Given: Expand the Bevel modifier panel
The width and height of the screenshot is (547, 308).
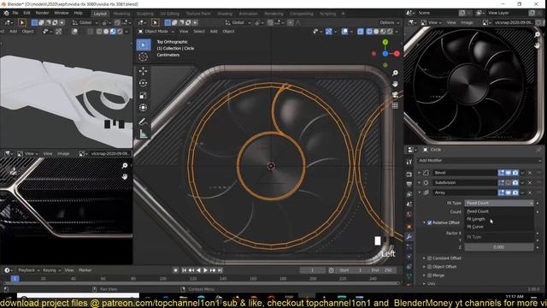Looking at the screenshot, I should click(x=420, y=173).
